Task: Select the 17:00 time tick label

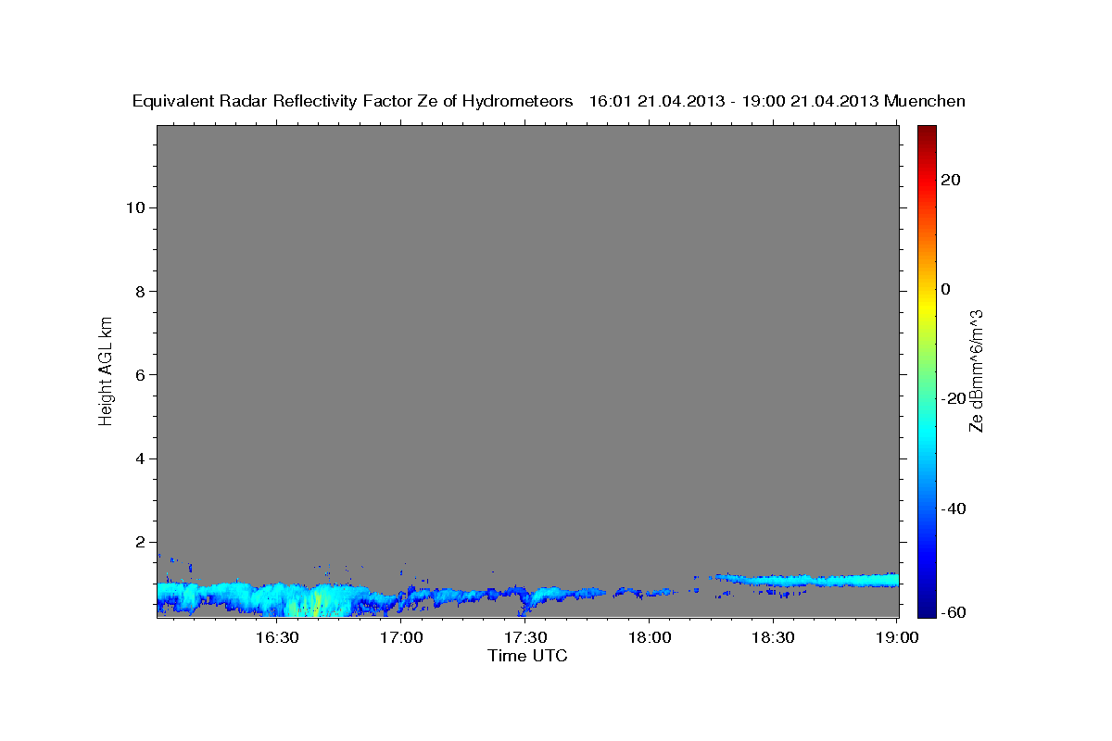Action: 402,638
